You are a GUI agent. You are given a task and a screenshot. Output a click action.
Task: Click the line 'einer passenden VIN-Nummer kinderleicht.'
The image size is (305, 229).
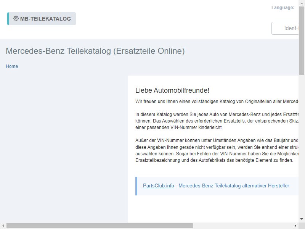[179, 127]
